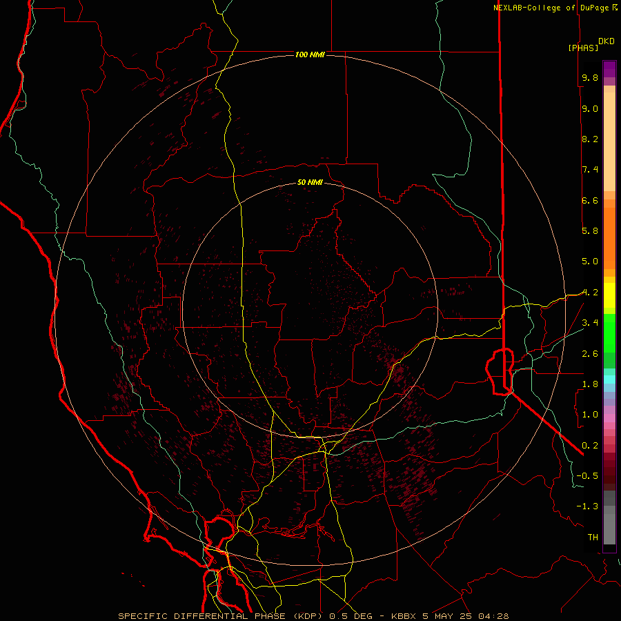Click the 7.4 value on the scale

tap(590, 170)
